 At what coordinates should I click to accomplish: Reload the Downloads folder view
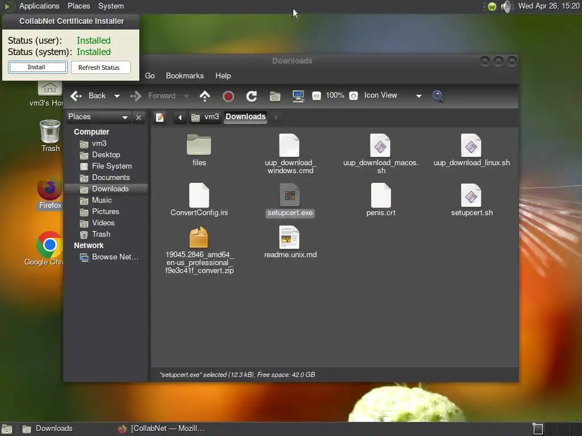coord(252,96)
